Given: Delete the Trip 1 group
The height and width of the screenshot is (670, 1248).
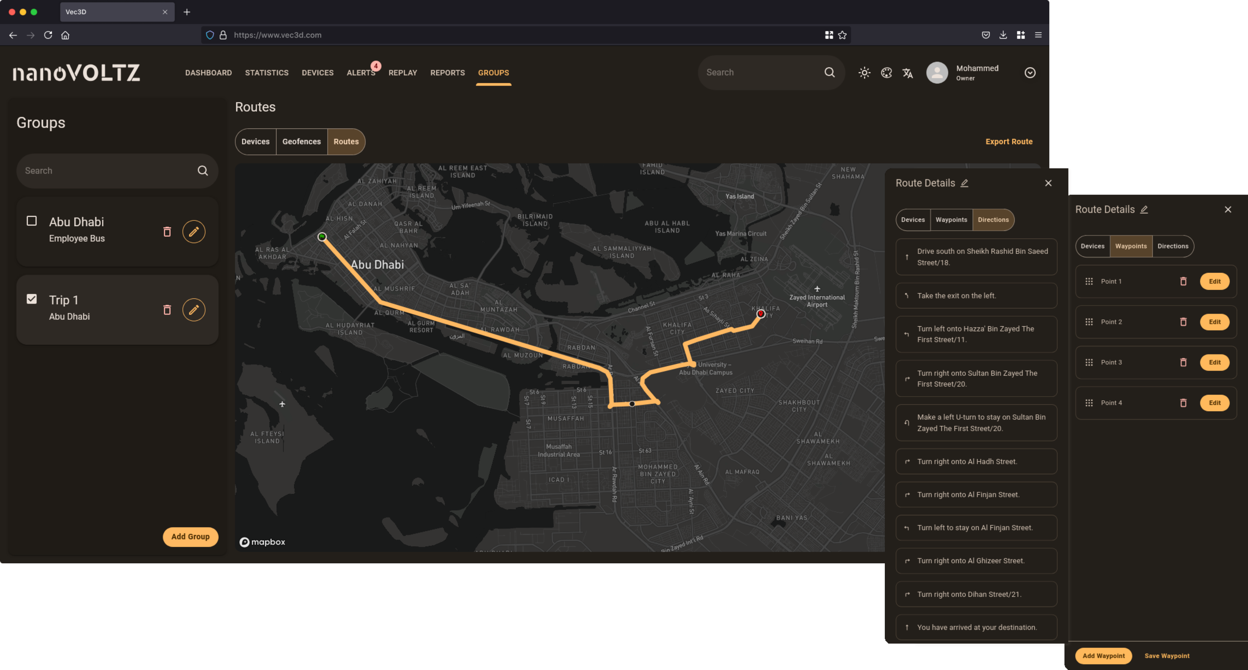Looking at the screenshot, I should (167, 309).
